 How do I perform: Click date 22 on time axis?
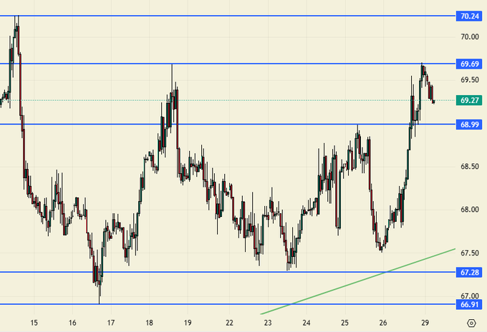228,323
